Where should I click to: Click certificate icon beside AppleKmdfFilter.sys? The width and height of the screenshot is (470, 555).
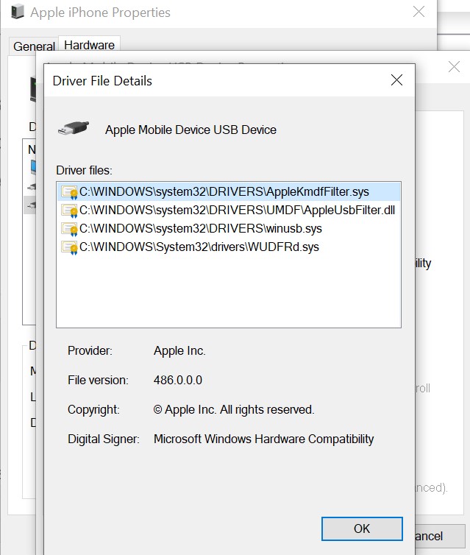(69, 192)
